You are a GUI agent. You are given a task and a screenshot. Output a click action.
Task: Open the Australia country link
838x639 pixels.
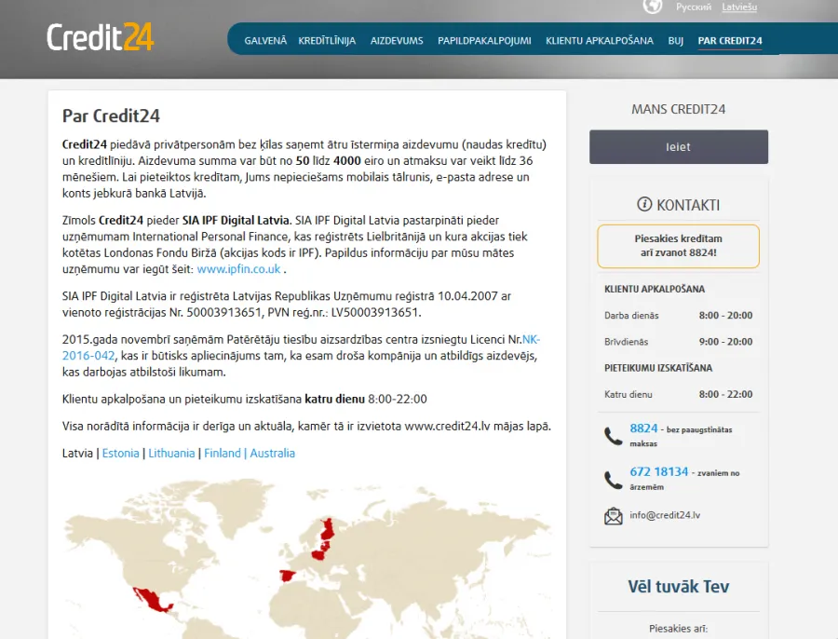click(x=273, y=453)
